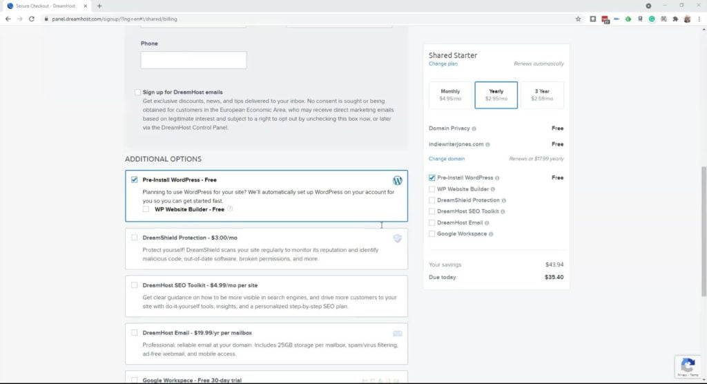The image size is (707, 384).
Task: Open the Extensions puzzle-piece menu
Action: pyautogui.click(x=675, y=19)
